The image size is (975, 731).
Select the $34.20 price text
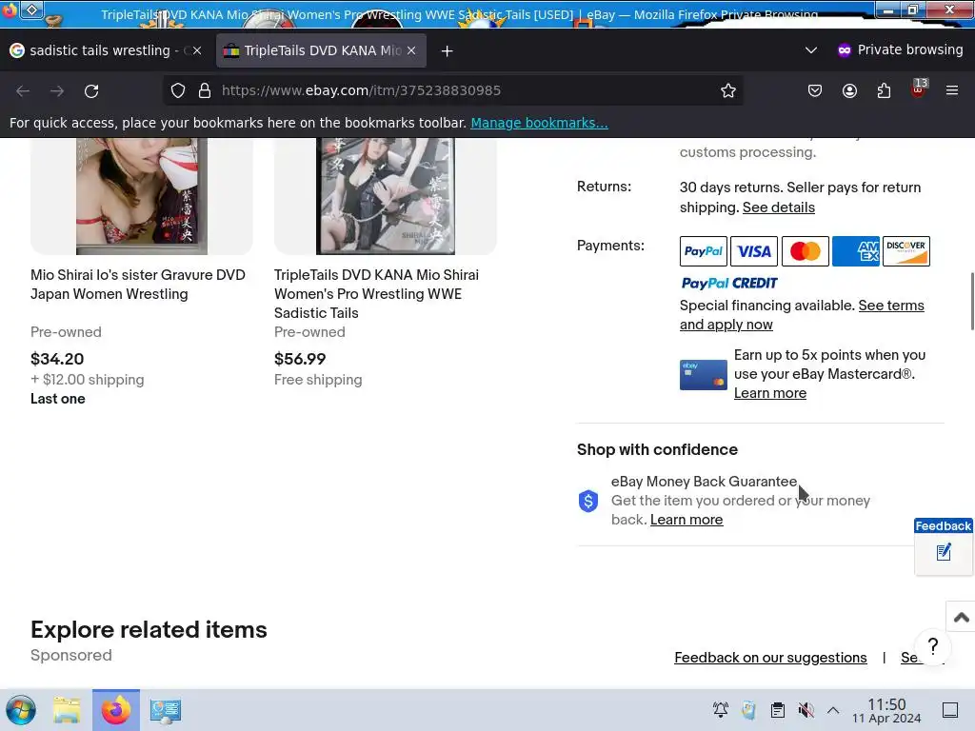(x=57, y=359)
